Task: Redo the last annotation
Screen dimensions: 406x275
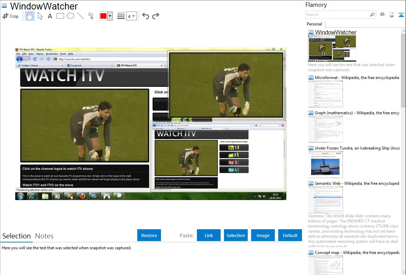Action: click(x=156, y=16)
